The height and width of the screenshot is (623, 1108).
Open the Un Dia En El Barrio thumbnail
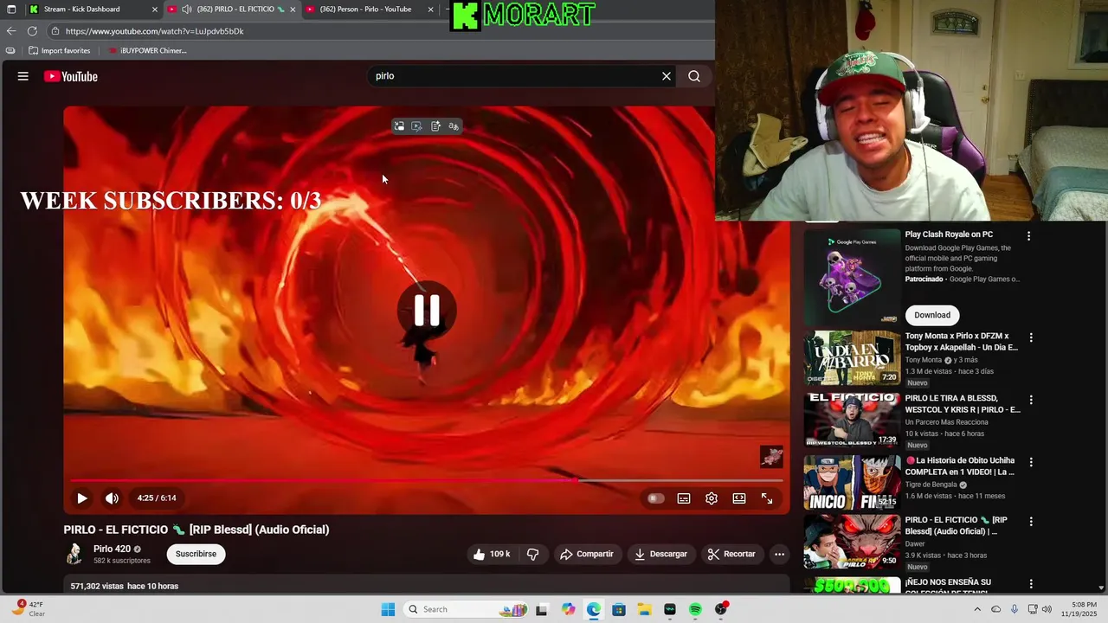click(x=852, y=357)
